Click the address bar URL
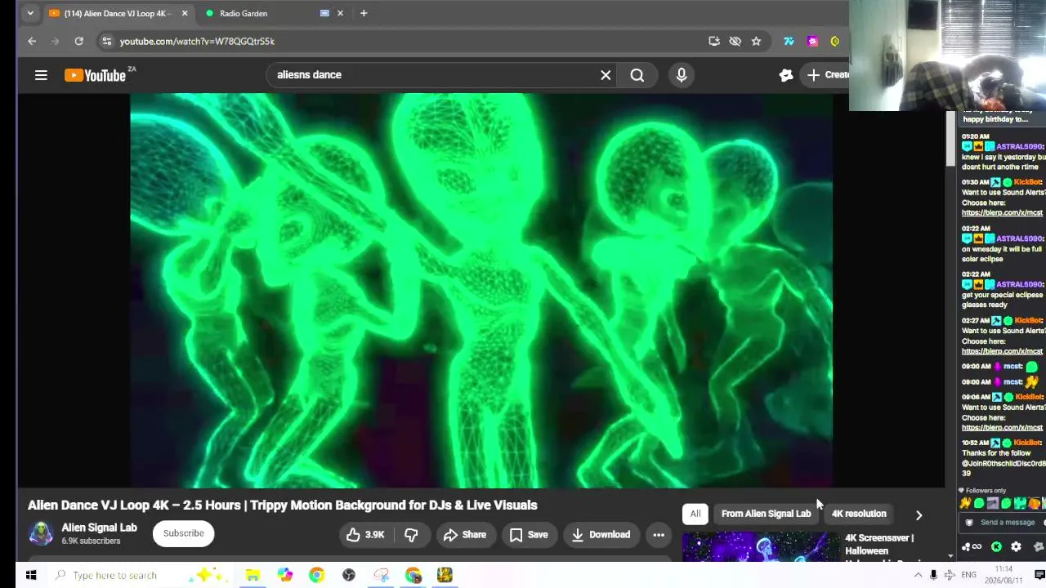This screenshot has height=588, width=1046. click(197, 41)
